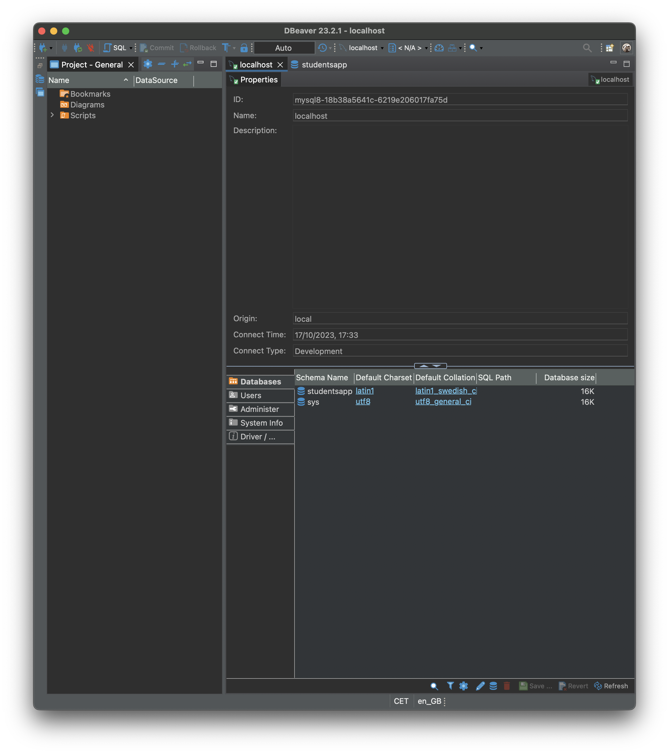Click the blue magnifier search tool
The width and height of the screenshot is (669, 754).
pyautogui.click(x=473, y=47)
